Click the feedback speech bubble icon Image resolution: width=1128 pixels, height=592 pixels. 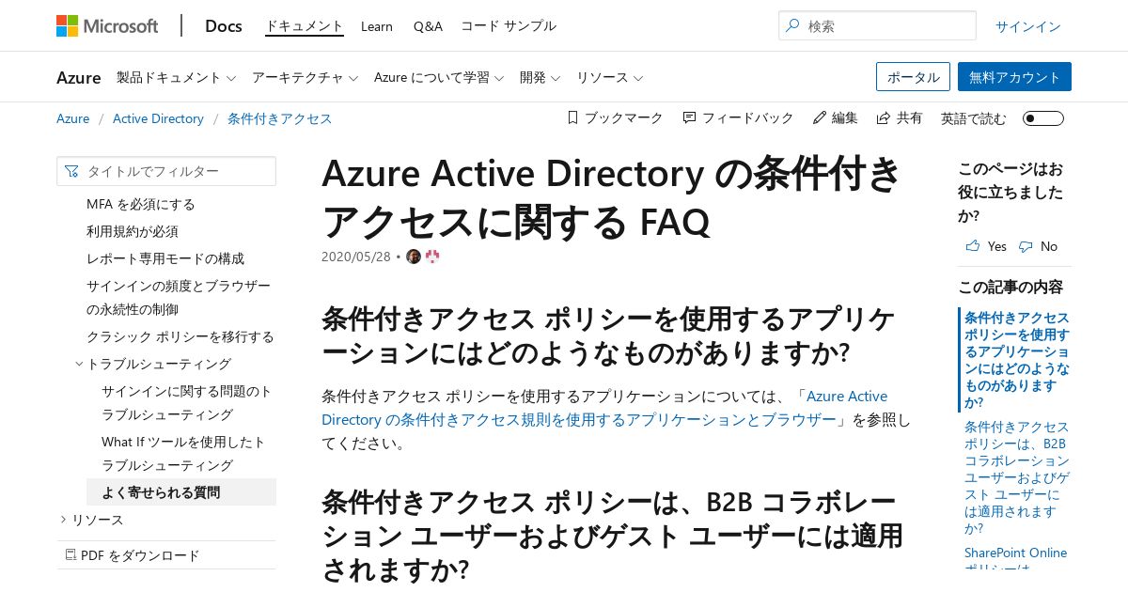pyautogui.click(x=689, y=118)
